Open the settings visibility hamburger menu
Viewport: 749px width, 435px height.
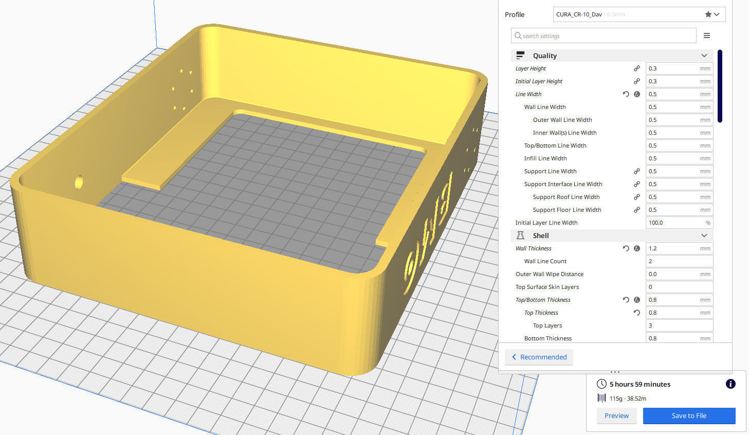(707, 35)
